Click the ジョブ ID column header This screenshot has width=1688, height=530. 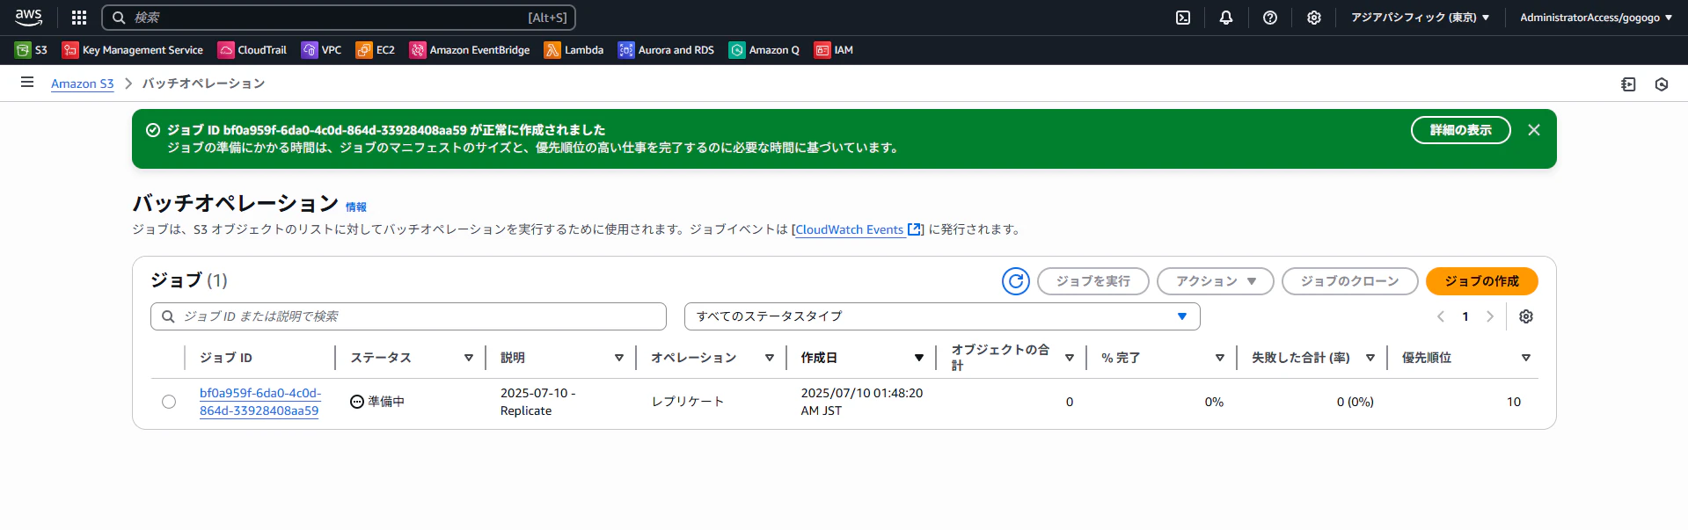[x=226, y=358]
